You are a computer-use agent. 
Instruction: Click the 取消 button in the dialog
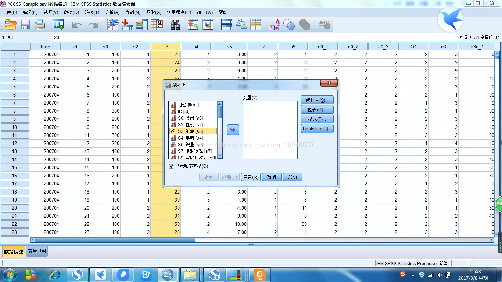click(x=272, y=177)
